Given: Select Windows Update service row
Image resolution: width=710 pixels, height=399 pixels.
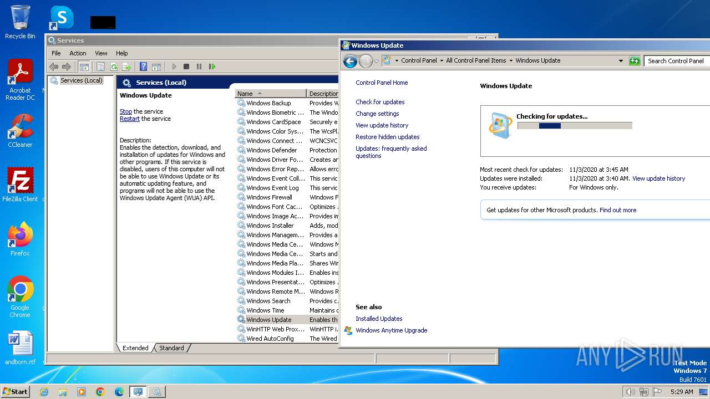Looking at the screenshot, I should (287, 320).
